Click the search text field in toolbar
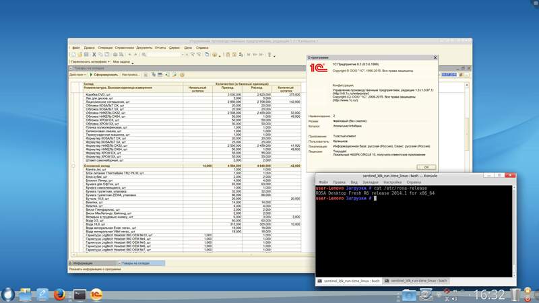The width and height of the screenshot is (539, 303). pos(164,55)
